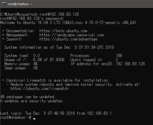Click the 'Reduce system reboots' line
The width and height of the screenshot is (153, 125).
[73, 85]
